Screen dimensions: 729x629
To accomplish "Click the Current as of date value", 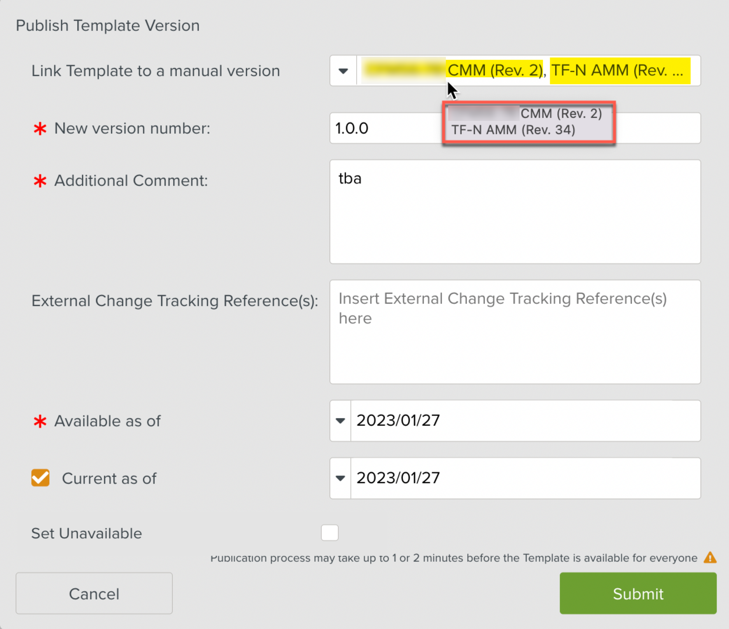I will [x=398, y=478].
